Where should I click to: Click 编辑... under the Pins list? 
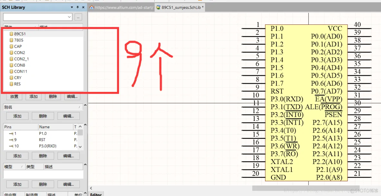[69, 156]
